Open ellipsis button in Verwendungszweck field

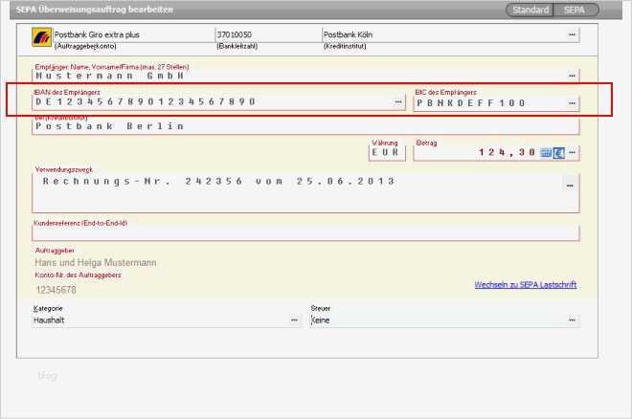pyautogui.click(x=570, y=186)
